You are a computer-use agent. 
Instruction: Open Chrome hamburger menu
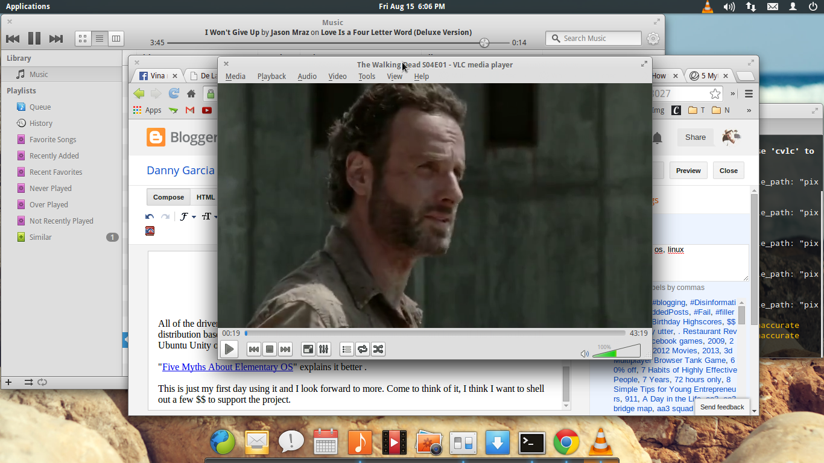pos(749,93)
